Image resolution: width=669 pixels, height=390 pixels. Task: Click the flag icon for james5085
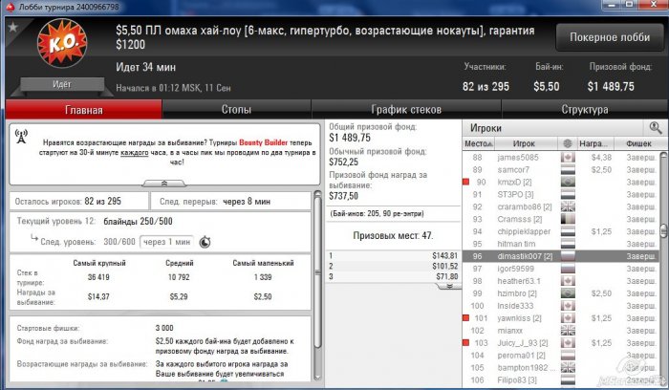coord(568,158)
